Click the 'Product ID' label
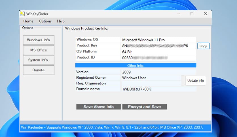Image resolution: width=237 pixels, height=137 pixels. click(86, 57)
